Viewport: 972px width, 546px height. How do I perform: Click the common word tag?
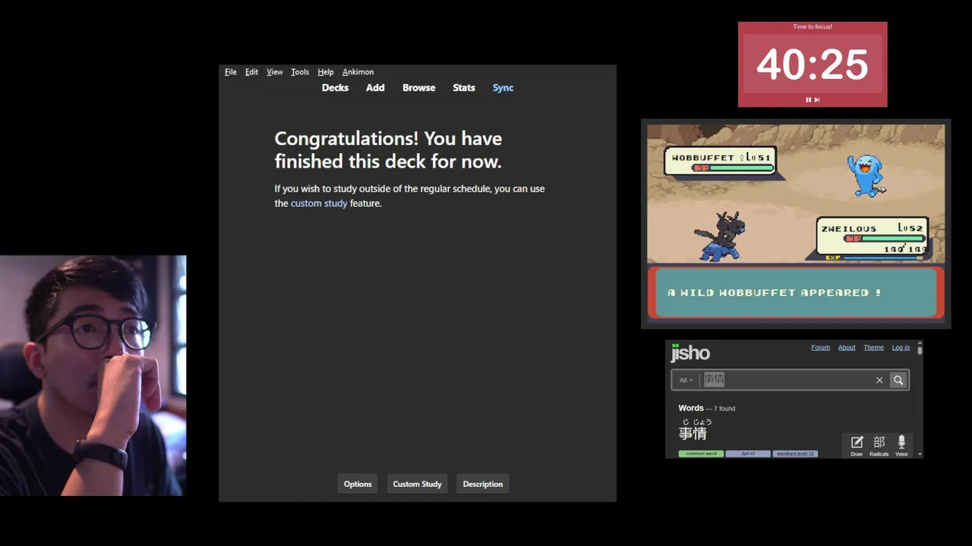701,453
